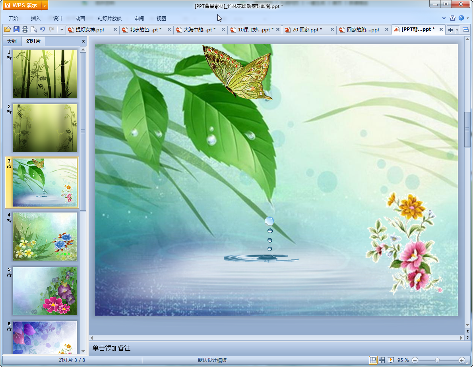Select slide 2 misty bamboo thumbnail
The image size is (473, 367).
tap(45, 128)
